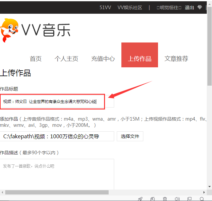Click the trash bin icon in status bar
This screenshot has width=212, height=201.
165,199
